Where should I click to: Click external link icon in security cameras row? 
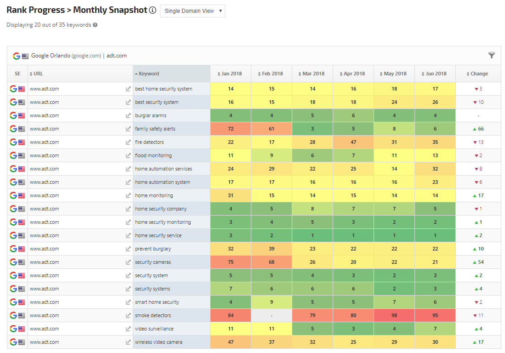click(x=128, y=262)
